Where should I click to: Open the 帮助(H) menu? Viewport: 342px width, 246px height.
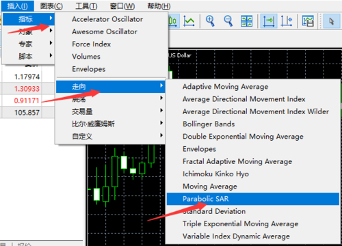[159, 6]
